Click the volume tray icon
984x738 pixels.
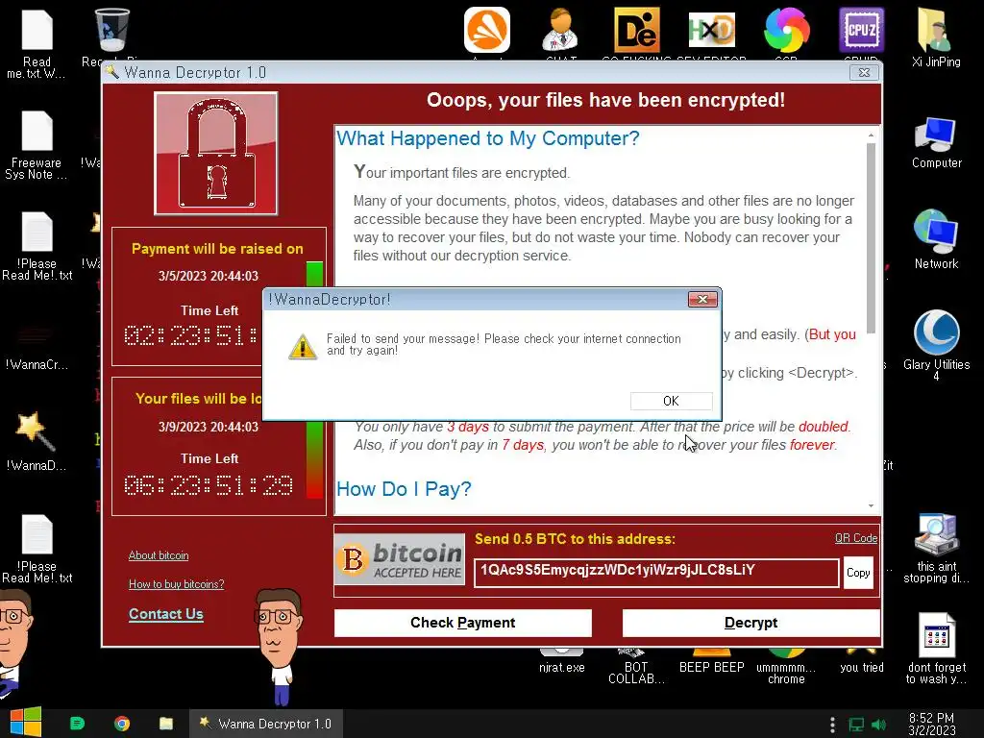(x=878, y=725)
